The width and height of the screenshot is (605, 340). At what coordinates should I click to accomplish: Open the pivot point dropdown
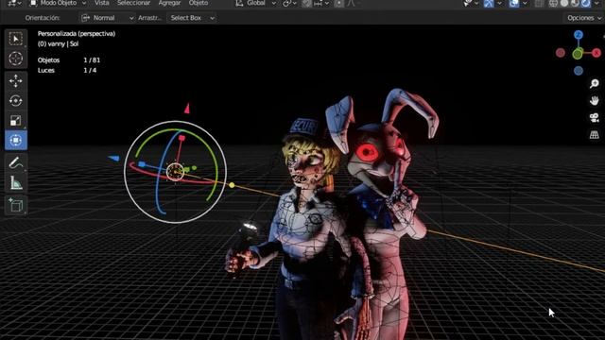point(290,3)
